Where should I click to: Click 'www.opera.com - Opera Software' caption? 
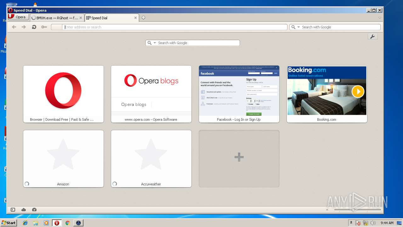point(151,119)
